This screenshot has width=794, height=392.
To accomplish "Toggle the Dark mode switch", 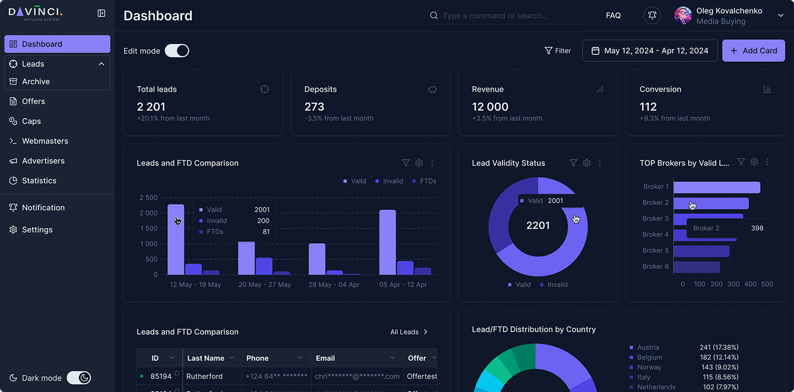I will pos(79,378).
